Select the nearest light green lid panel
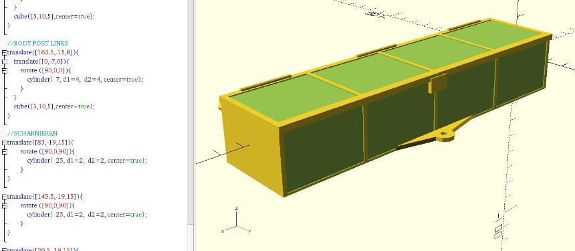 293,97
